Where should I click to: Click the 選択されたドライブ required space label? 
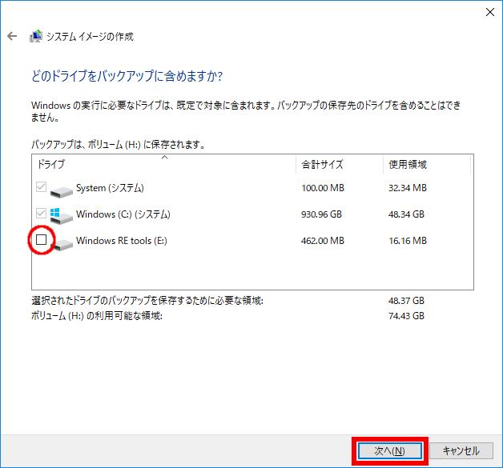tap(147, 301)
